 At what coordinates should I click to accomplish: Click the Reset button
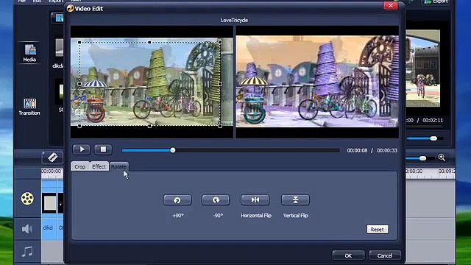pos(378,230)
